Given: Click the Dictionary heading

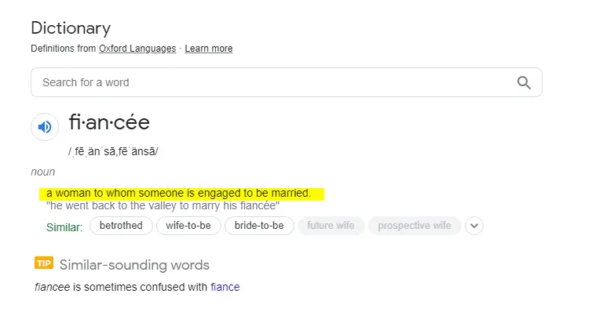Looking at the screenshot, I should (71, 28).
